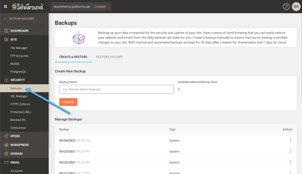Open the help question mark icon

click(x=286, y=6)
